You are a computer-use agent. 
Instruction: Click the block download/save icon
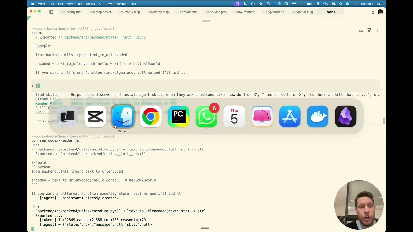(361, 30)
